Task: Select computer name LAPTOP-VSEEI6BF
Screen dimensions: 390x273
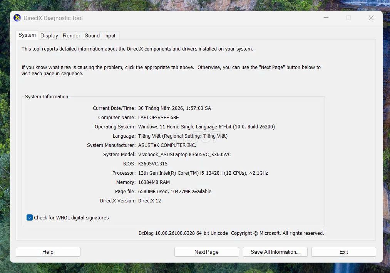Action: (159, 117)
